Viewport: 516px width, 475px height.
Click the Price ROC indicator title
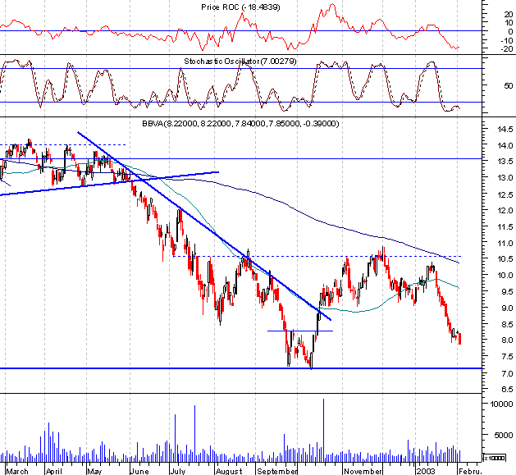coord(240,7)
